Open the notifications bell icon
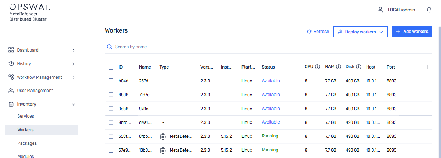This screenshot has height=158, width=441. tap(429, 10)
